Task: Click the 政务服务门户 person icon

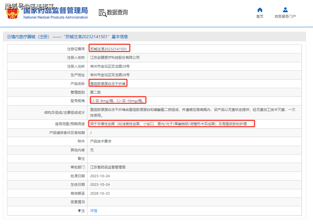Action: click(285, 10)
